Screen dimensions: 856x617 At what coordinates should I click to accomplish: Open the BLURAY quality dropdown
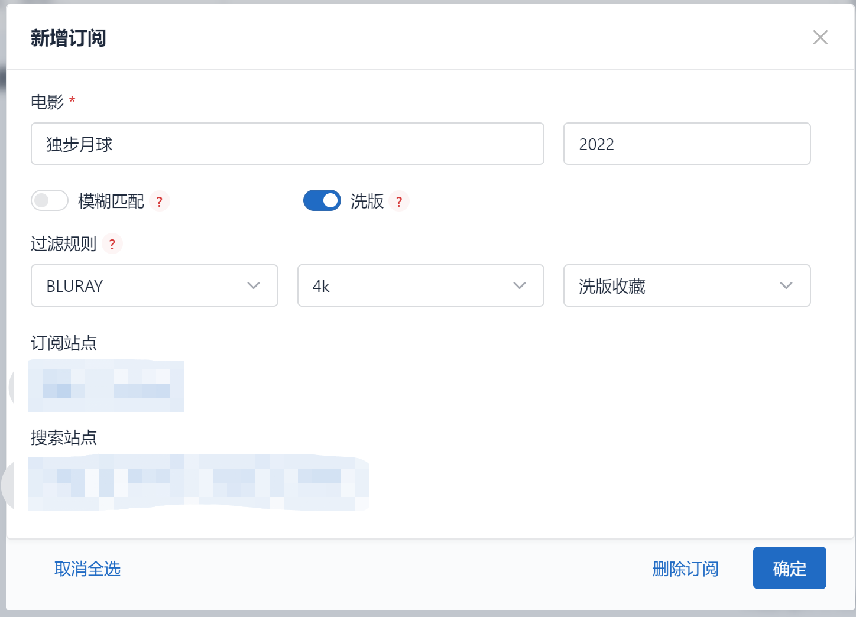point(154,285)
